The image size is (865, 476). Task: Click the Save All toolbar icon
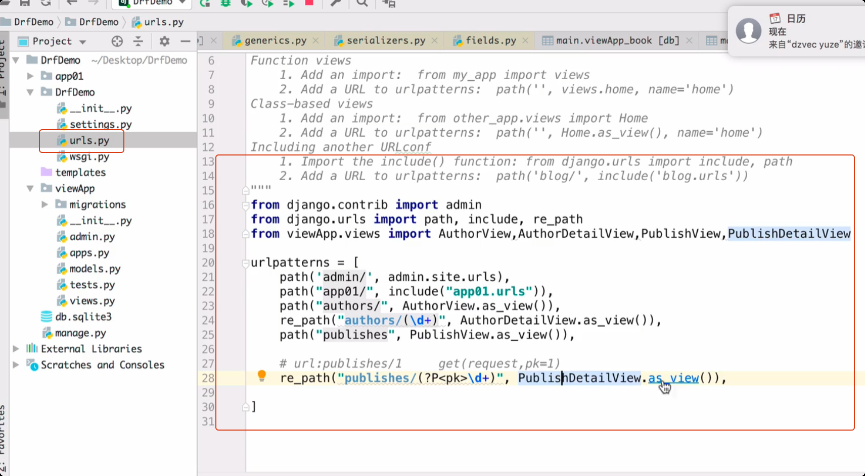coord(24,3)
